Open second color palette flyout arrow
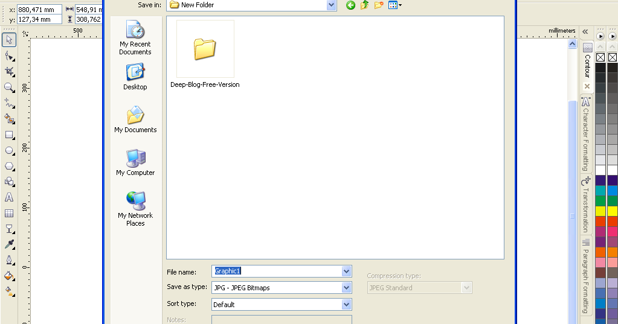Screen dimensions: 618x324 pyautogui.click(x=613, y=36)
